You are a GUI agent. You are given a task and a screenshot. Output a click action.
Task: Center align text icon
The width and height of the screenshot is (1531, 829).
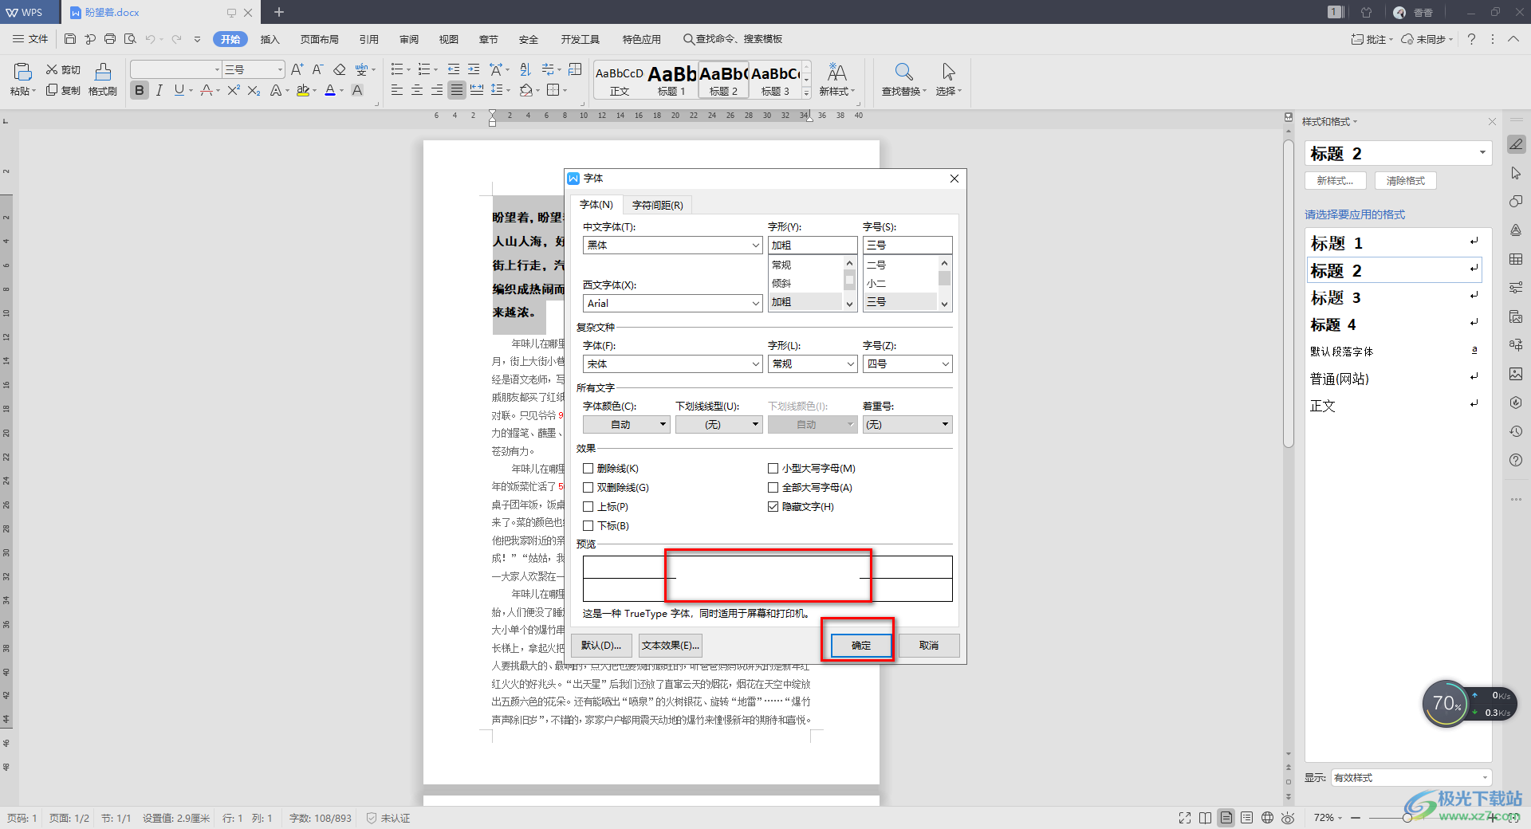coord(417,91)
